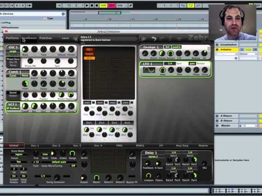Click the transport stop button
Screen dimensions: 262x196
(92, 5)
